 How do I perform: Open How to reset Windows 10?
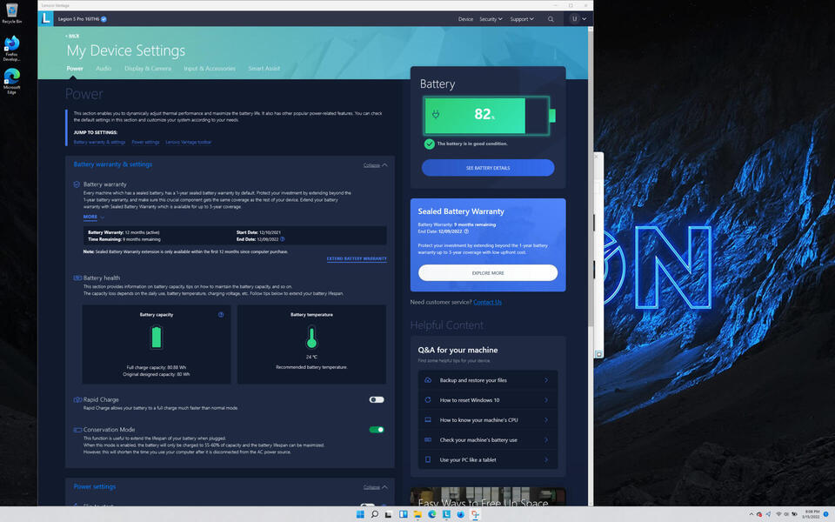488,400
